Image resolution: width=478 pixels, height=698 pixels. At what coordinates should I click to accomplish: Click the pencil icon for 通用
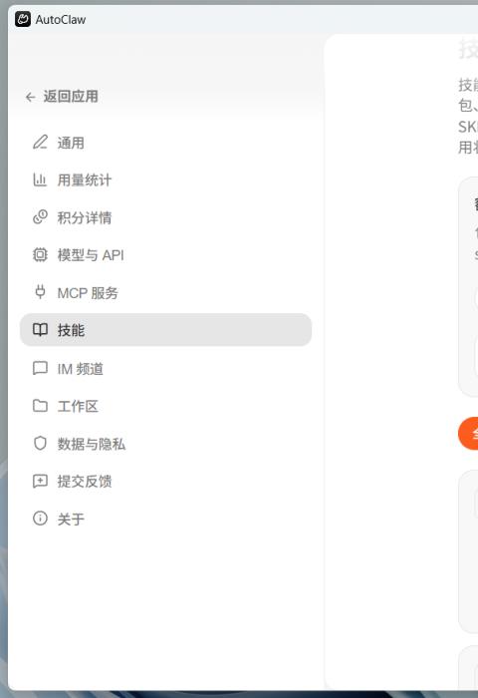point(40,143)
